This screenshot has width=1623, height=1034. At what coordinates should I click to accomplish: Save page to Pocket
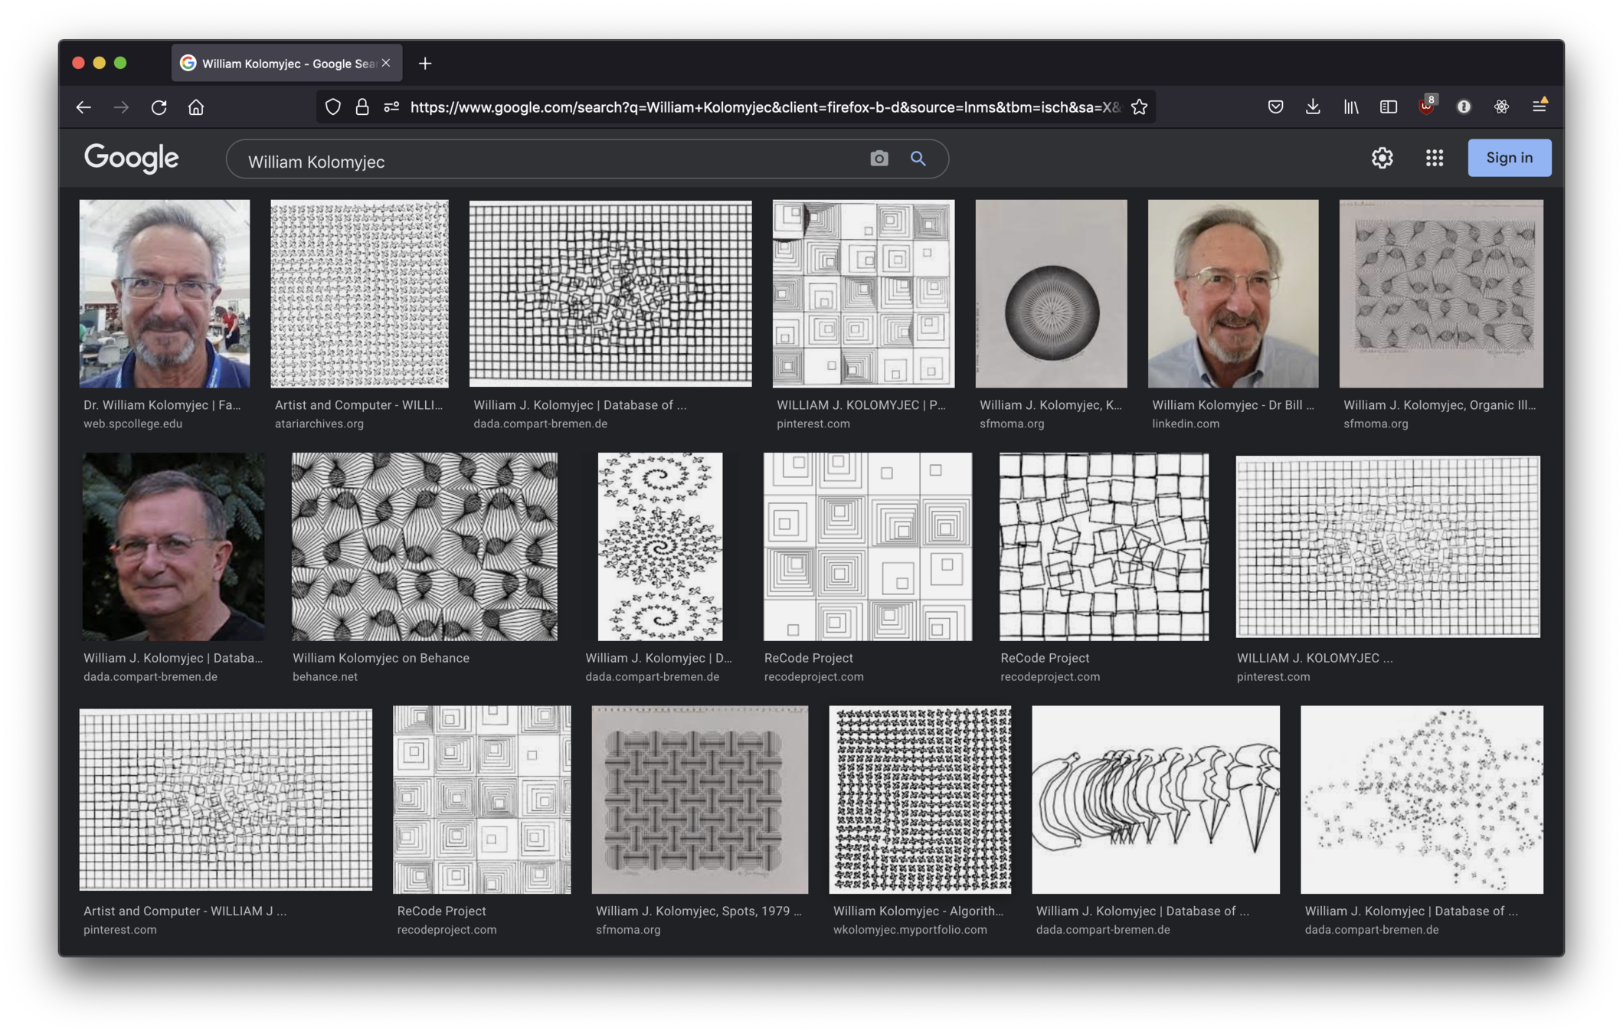1275,107
